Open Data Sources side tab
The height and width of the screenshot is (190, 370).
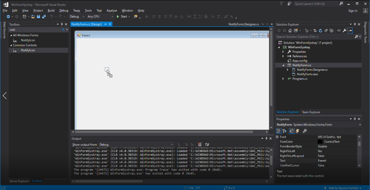[x=4, y=30]
